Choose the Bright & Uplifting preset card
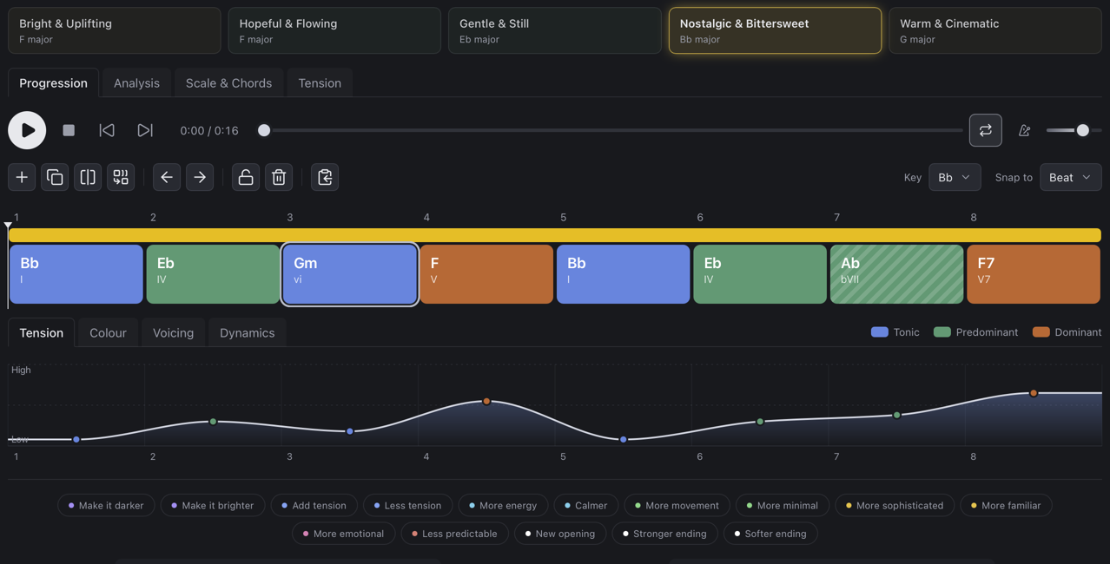Image resolution: width=1110 pixels, height=564 pixels. point(115,30)
